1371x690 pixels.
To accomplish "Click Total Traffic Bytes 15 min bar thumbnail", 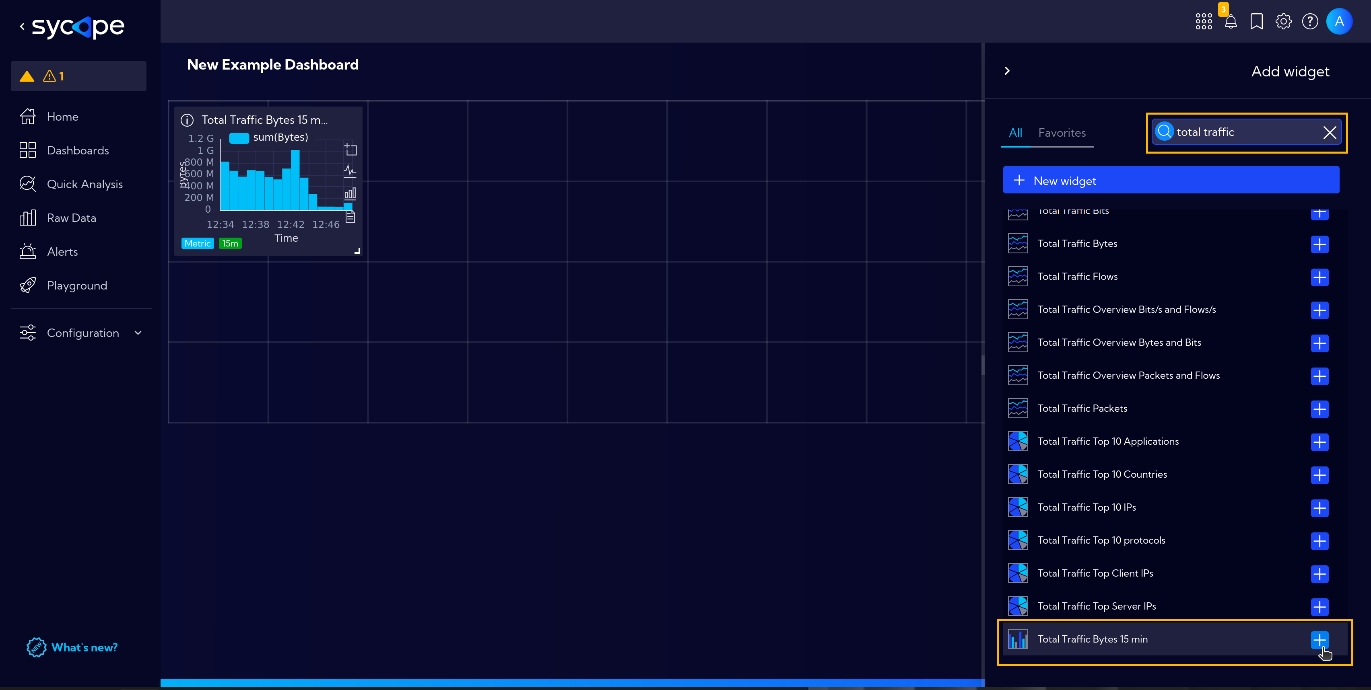I will click(1018, 639).
